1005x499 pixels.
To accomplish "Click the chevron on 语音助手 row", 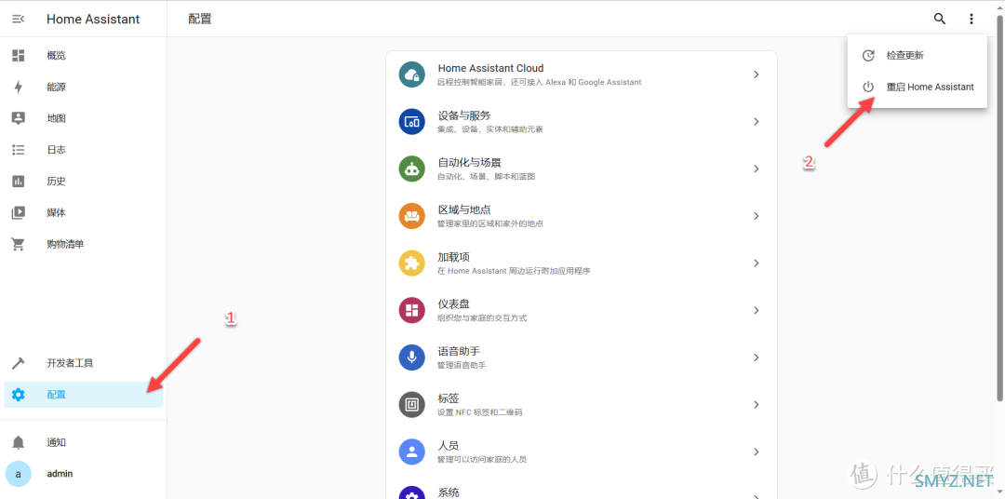I will (757, 357).
